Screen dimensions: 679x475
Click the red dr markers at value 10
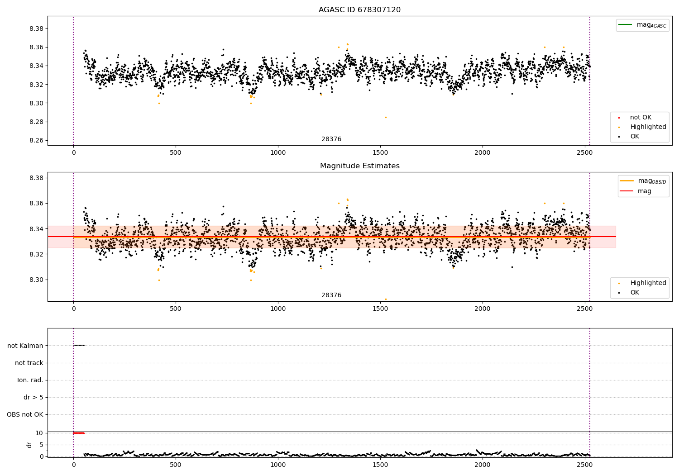click(79, 433)
